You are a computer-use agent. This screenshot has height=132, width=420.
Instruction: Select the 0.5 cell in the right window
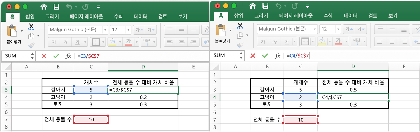click(x=353, y=89)
